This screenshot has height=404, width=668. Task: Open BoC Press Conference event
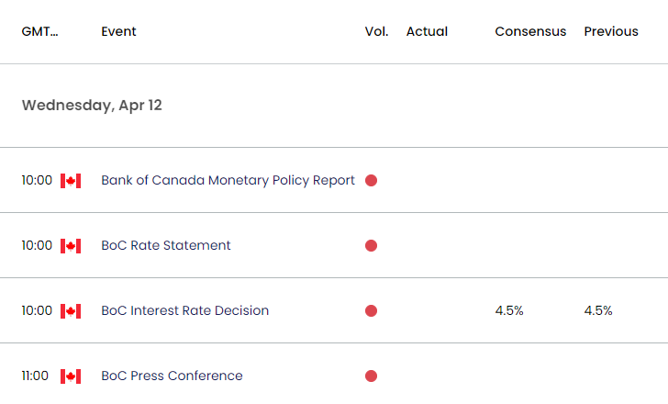tap(172, 376)
